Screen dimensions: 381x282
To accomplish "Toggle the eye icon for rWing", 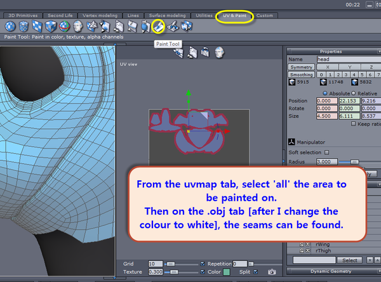I will (308, 244).
